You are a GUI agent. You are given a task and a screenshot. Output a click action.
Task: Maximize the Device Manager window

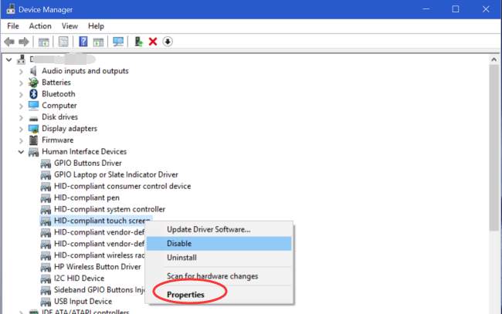[456, 9]
